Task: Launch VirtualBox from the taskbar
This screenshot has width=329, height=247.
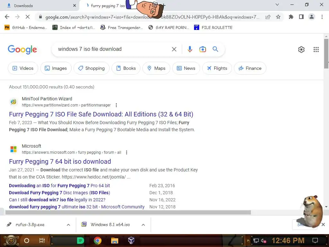Action: tap(131, 240)
